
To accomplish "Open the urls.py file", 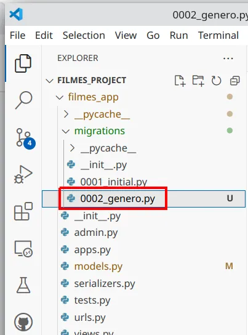I will (90, 318).
